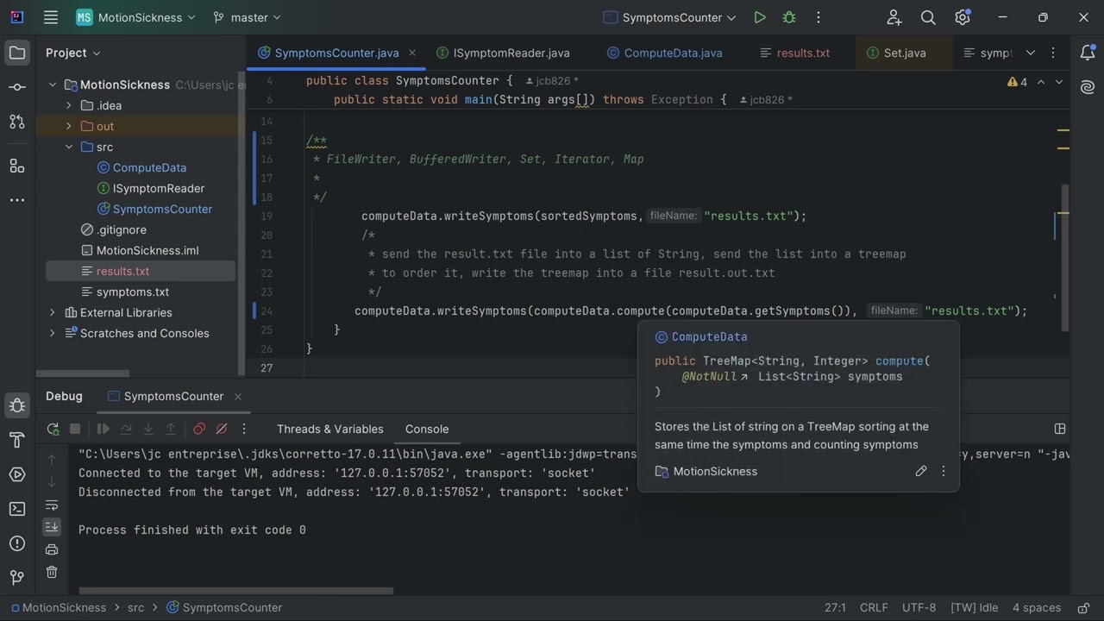Screen dimensions: 1104x621
Task: Click CRLF line separator in status bar
Action: 874,607
